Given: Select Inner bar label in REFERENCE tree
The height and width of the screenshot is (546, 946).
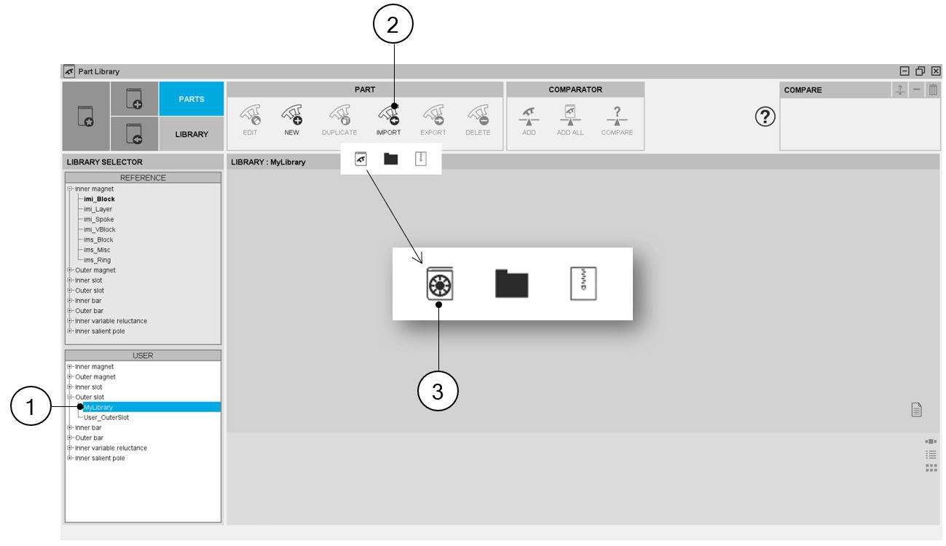Looking at the screenshot, I should (x=89, y=301).
